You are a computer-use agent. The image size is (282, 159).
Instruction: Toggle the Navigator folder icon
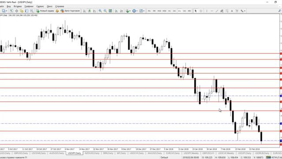(x=22, y=11)
